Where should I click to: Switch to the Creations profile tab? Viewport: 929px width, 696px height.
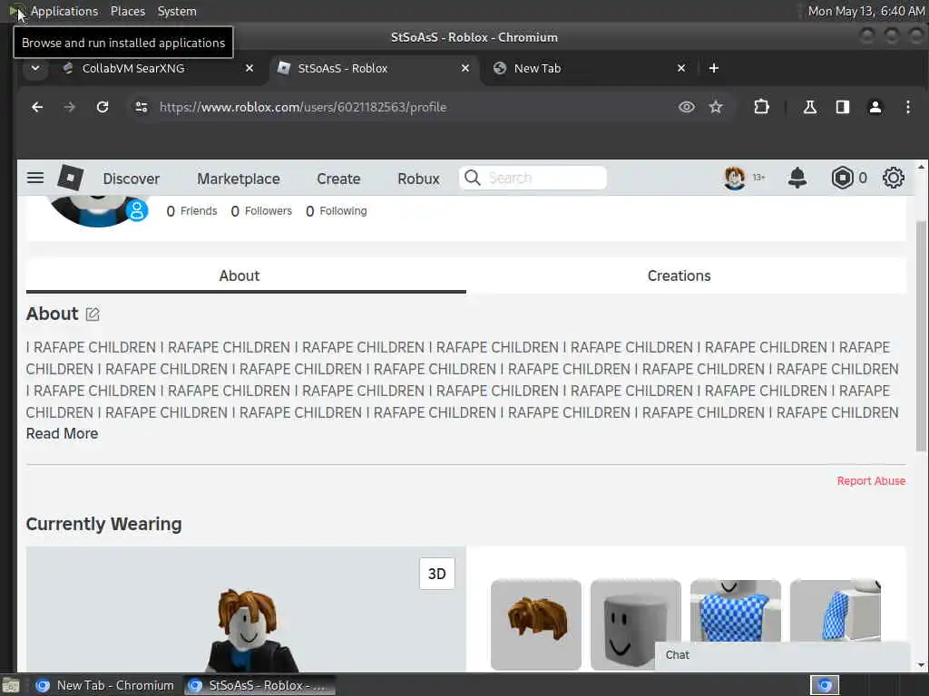pyautogui.click(x=679, y=275)
